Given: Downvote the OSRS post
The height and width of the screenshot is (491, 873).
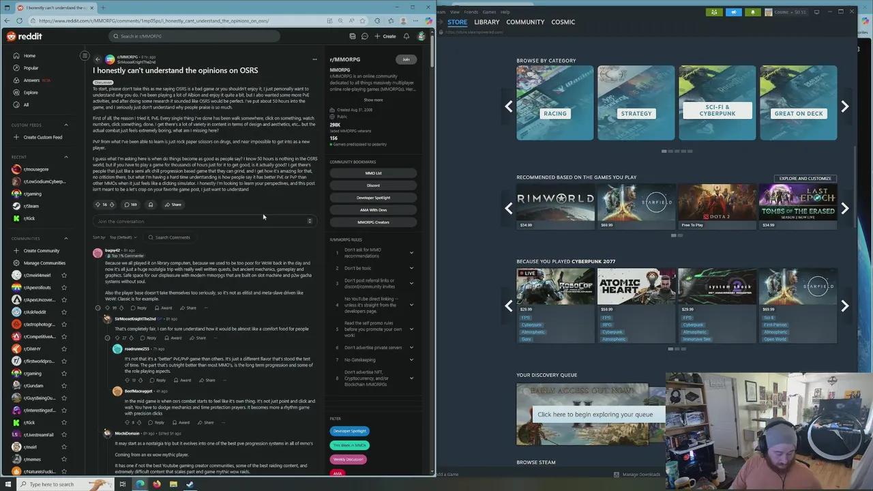Looking at the screenshot, I should pos(113,205).
